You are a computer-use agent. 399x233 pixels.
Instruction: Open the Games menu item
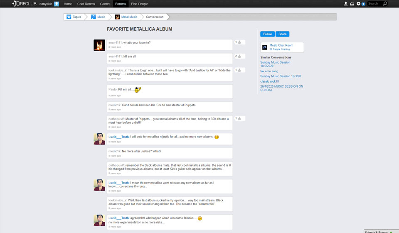tap(105, 4)
